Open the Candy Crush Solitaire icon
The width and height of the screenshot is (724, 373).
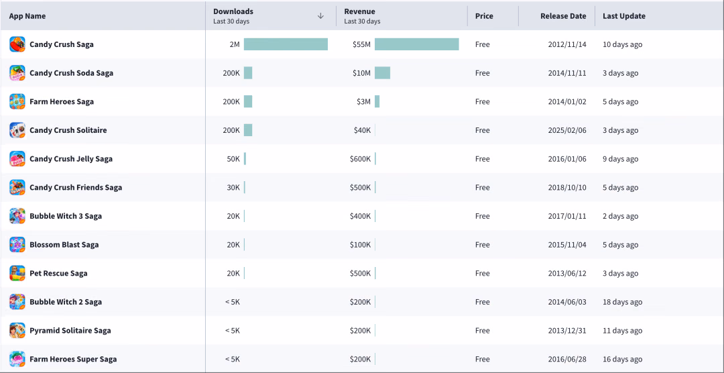click(x=17, y=130)
